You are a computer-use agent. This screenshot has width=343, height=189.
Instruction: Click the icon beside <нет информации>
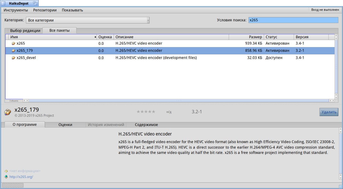(6, 171)
